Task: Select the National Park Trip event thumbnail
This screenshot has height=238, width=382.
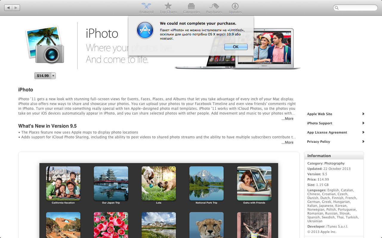Action: click(x=206, y=183)
